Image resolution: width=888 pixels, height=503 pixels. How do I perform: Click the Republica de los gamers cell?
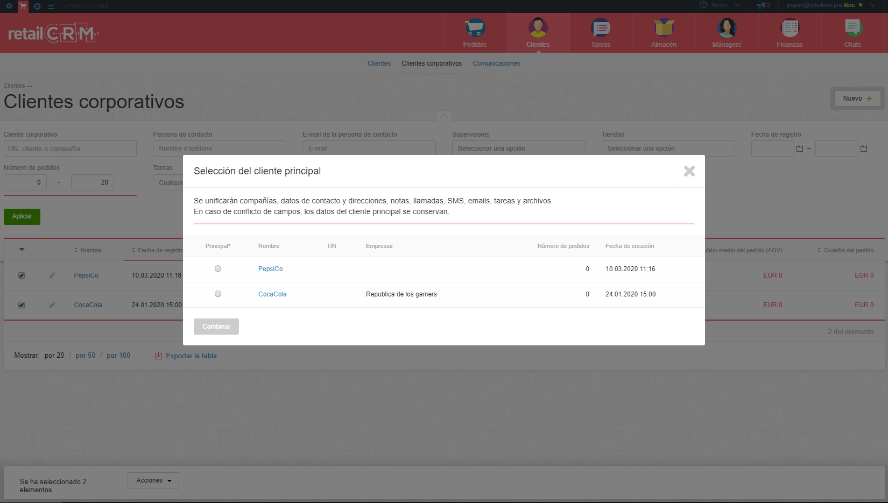point(401,294)
